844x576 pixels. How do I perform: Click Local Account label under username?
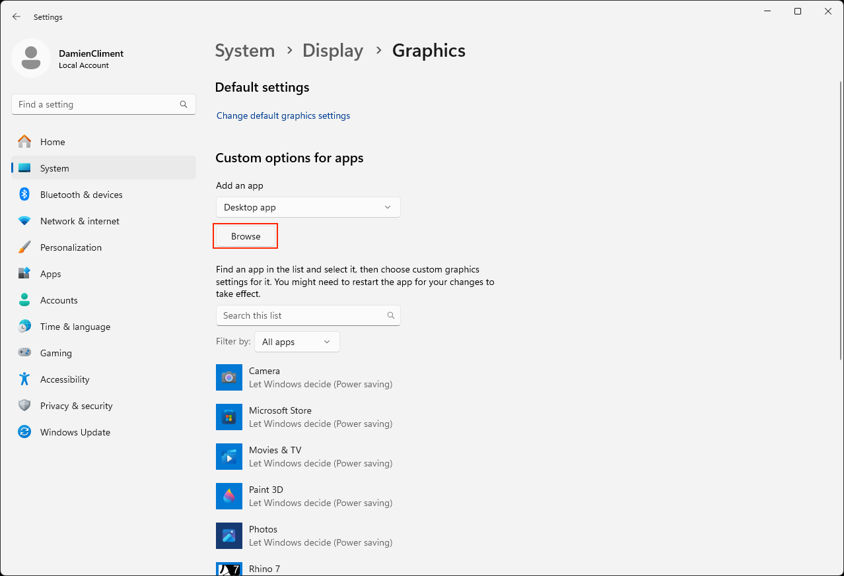[84, 65]
